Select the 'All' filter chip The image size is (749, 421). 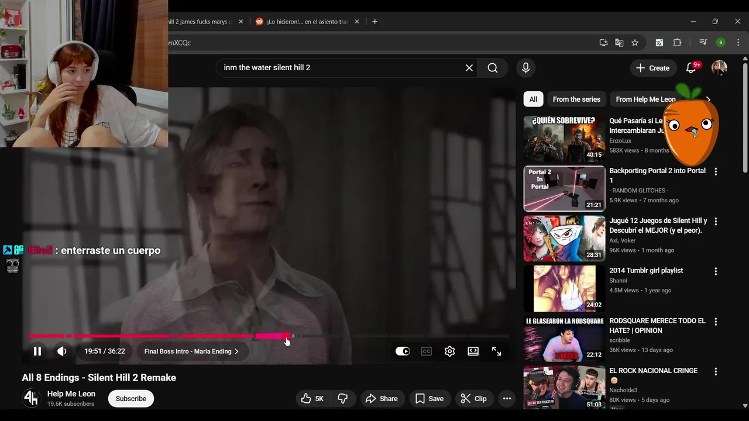pyautogui.click(x=533, y=99)
